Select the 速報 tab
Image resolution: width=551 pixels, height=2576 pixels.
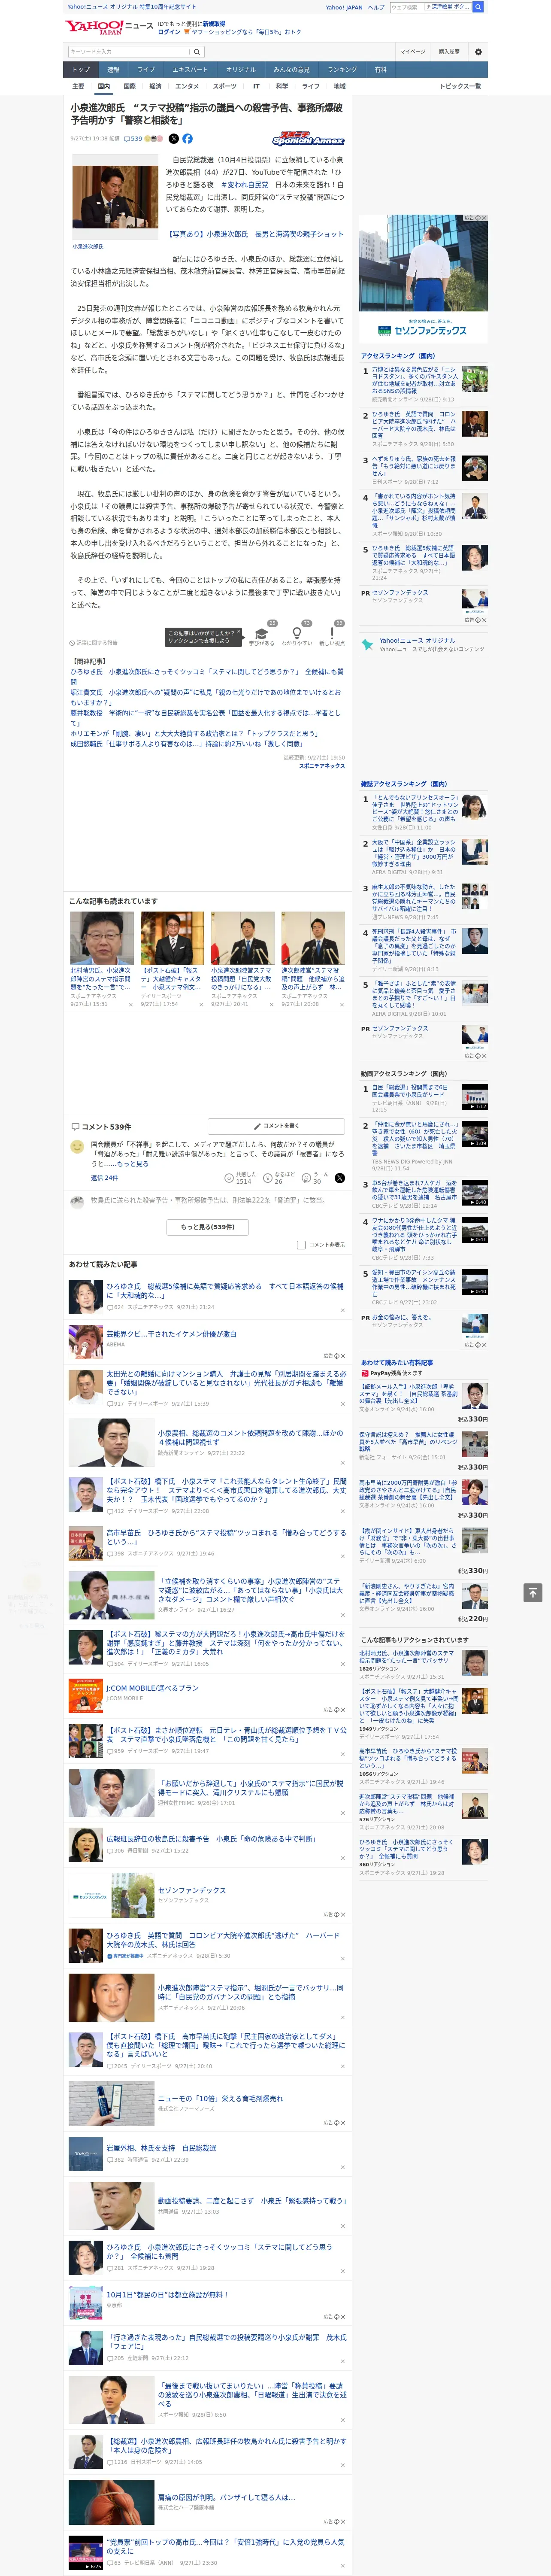(113, 70)
